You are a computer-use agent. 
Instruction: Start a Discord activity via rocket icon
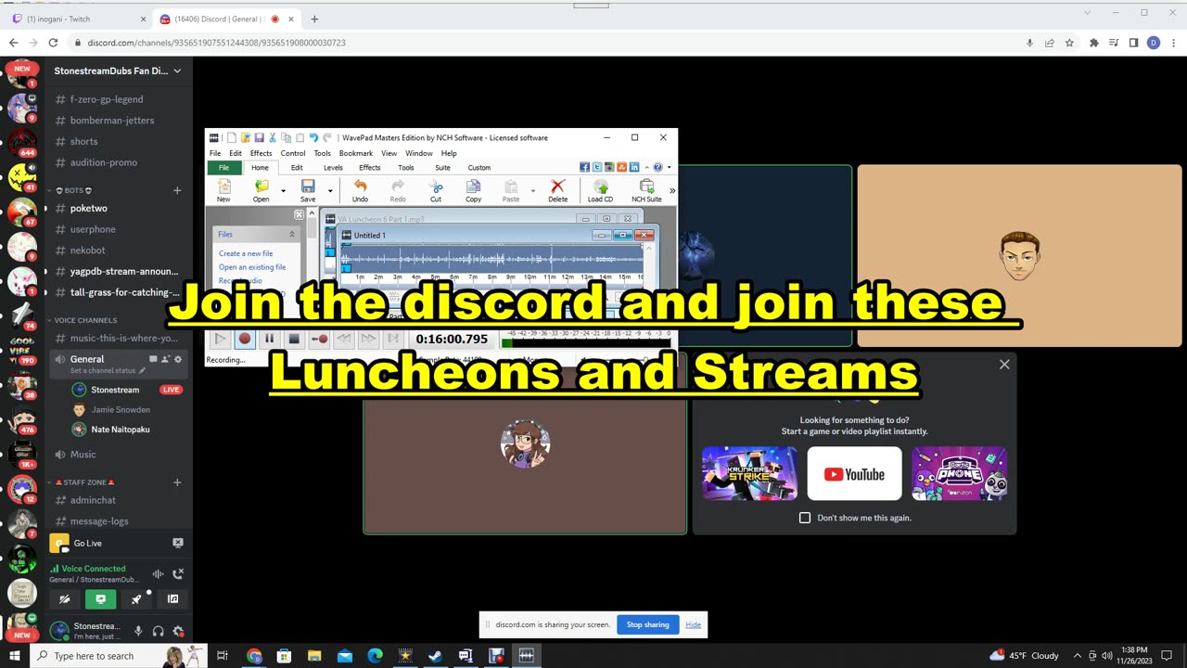point(136,599)
